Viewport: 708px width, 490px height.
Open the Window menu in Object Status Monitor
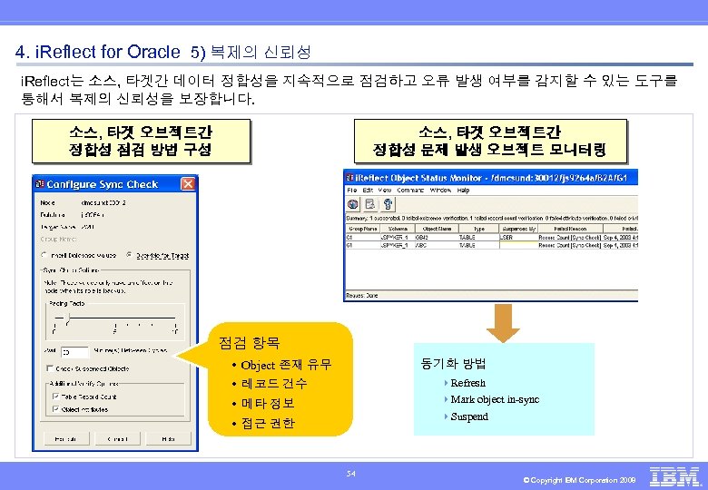coord(440,190)
